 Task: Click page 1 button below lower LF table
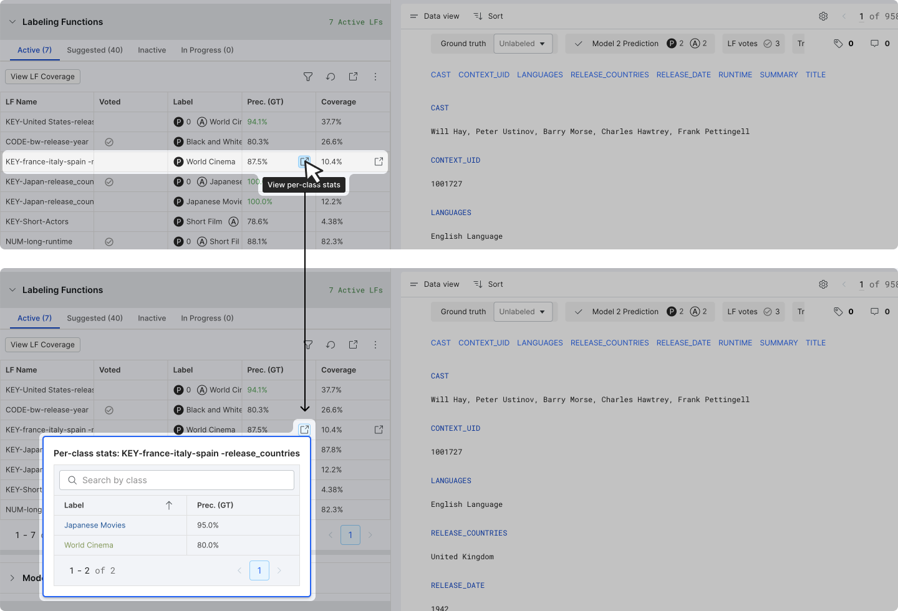coord(350,535)
